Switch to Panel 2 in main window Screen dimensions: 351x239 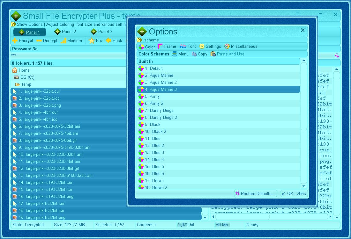(65, 32)
